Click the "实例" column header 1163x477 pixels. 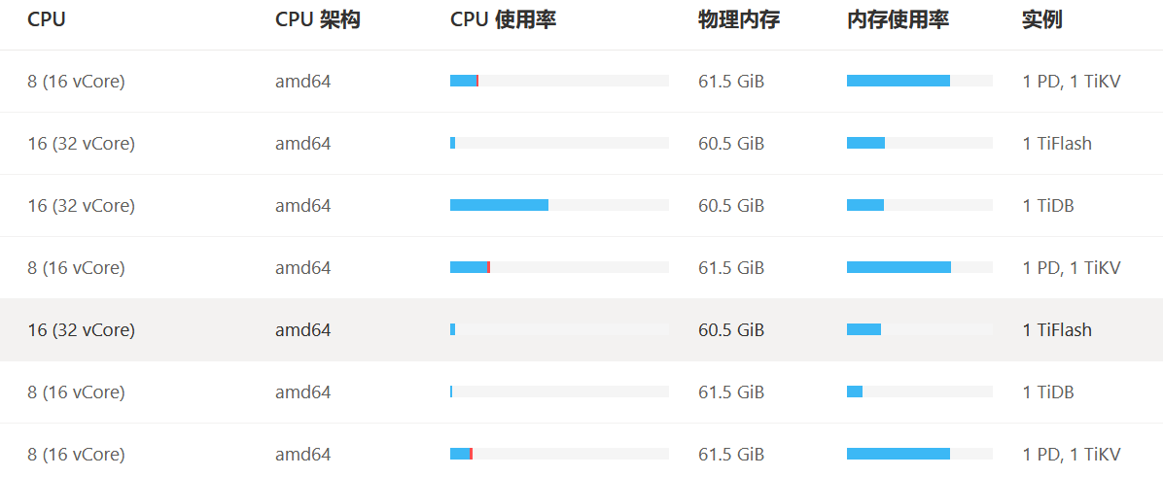tap(1042, 20)
